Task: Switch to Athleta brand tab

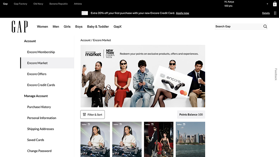Action: coord(78,4)
